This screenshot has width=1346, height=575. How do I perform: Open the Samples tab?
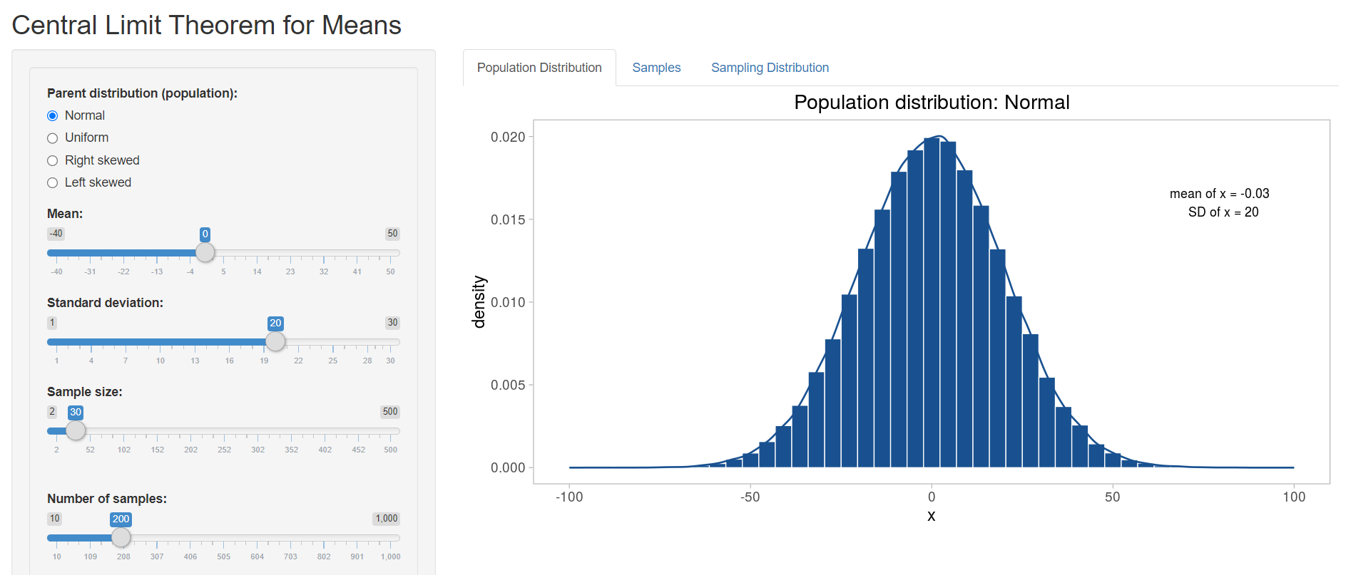click(656, 68)
